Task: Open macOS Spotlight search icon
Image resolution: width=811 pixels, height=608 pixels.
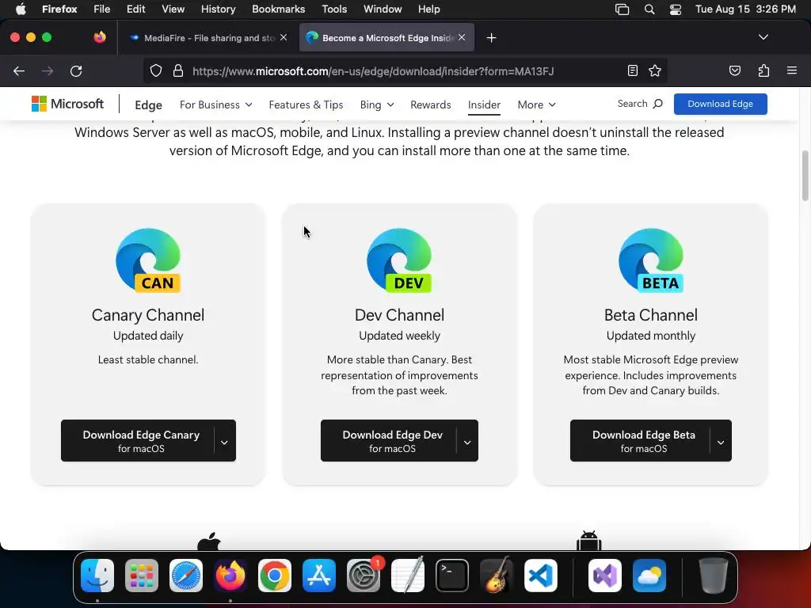Action: [649, 9]
